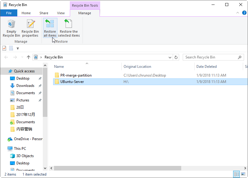Open the Customize Quick Access Toolbar dropdown
Viewport: 248px width, 178px height.
[18, 48]
